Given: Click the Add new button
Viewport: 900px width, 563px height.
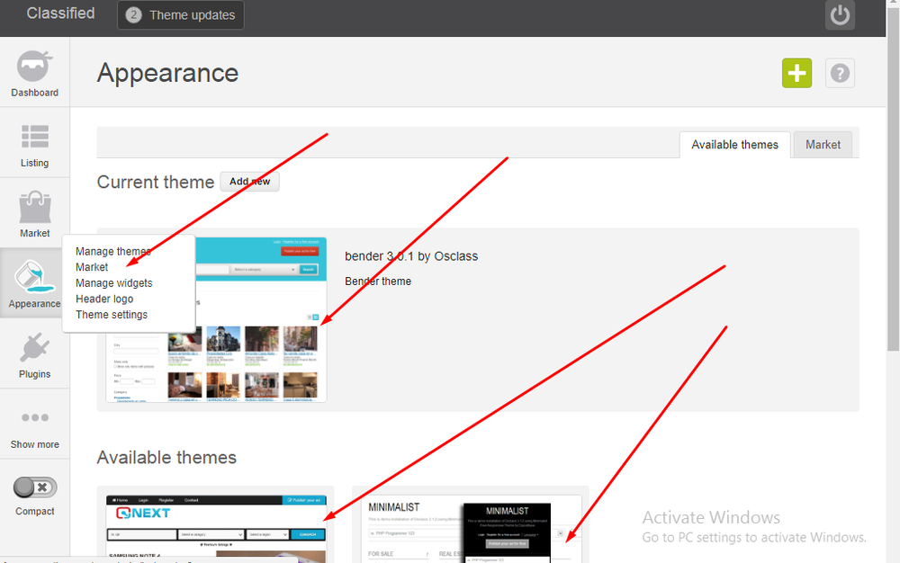Looking at the screenshot, I should click(249, 181).
